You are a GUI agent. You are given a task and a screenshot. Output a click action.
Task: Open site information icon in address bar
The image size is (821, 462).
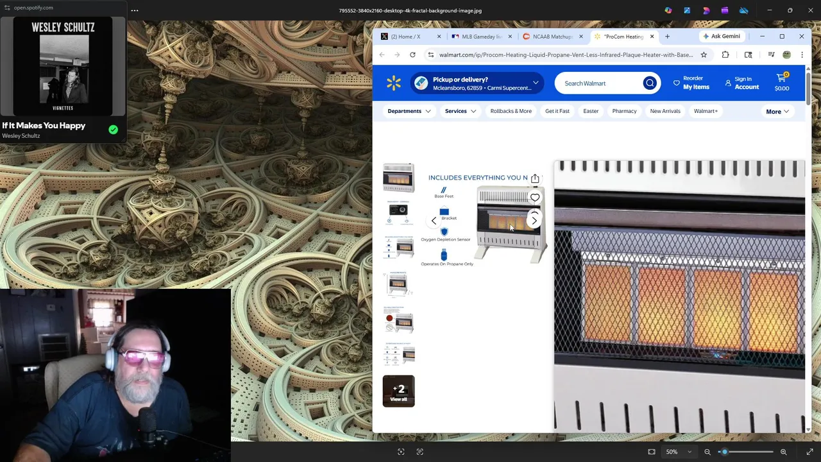(x=431, y=55)
